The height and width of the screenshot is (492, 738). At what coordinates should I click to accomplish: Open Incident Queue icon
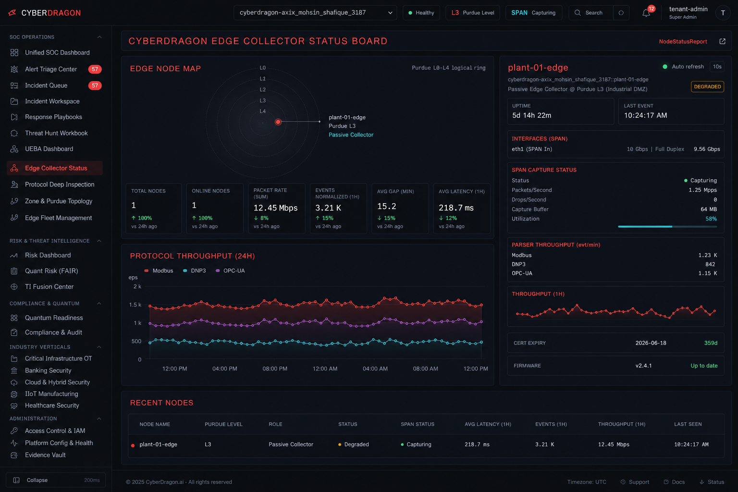click(14, 86)
